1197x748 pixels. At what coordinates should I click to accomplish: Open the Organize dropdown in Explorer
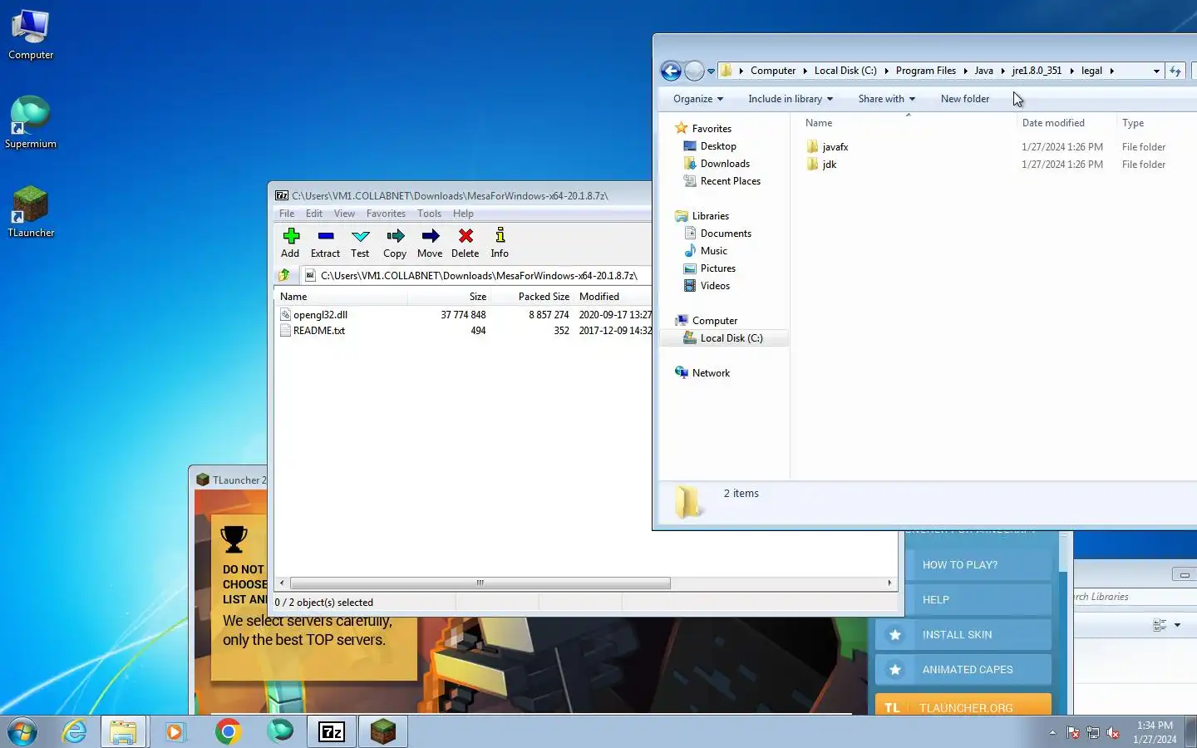click(x=698, y=99)
